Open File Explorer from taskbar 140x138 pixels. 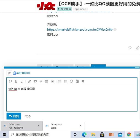[93, 135]
